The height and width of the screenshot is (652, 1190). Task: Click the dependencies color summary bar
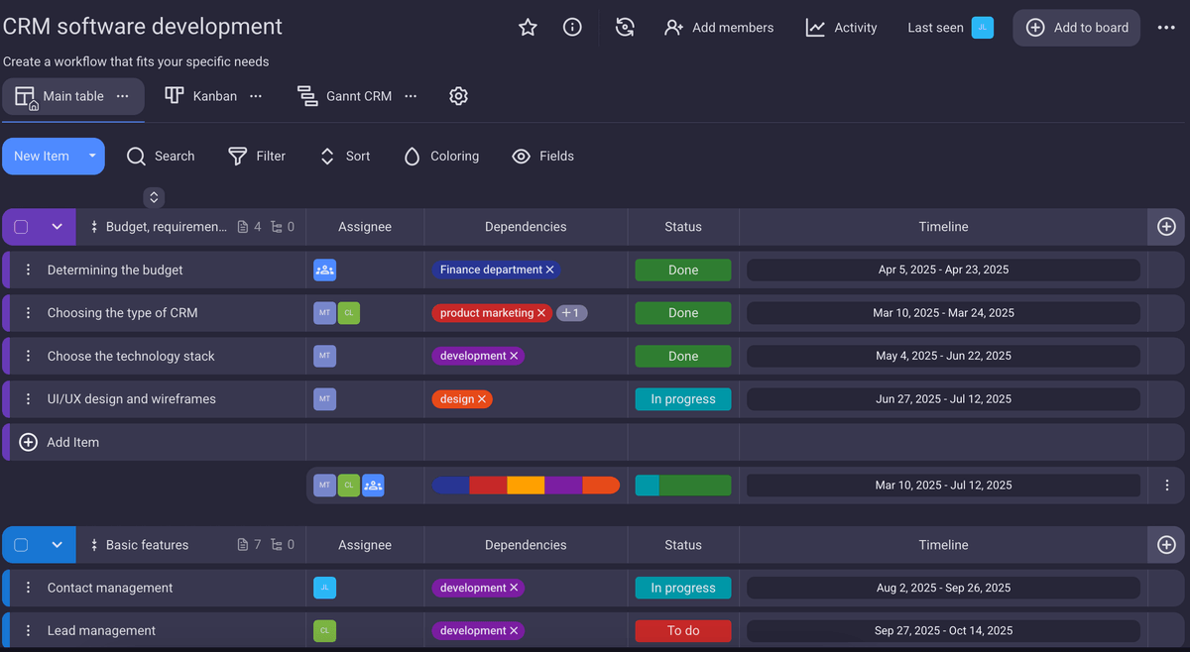(x=526, y=486)
